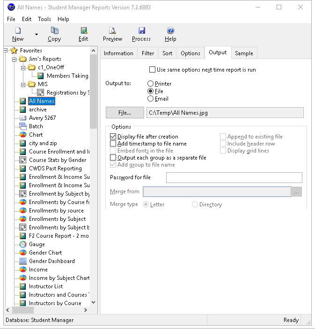The height and width of the screenshot is (329, 315).
Task: Switch to the Sort tab
Action: [167, 53]
